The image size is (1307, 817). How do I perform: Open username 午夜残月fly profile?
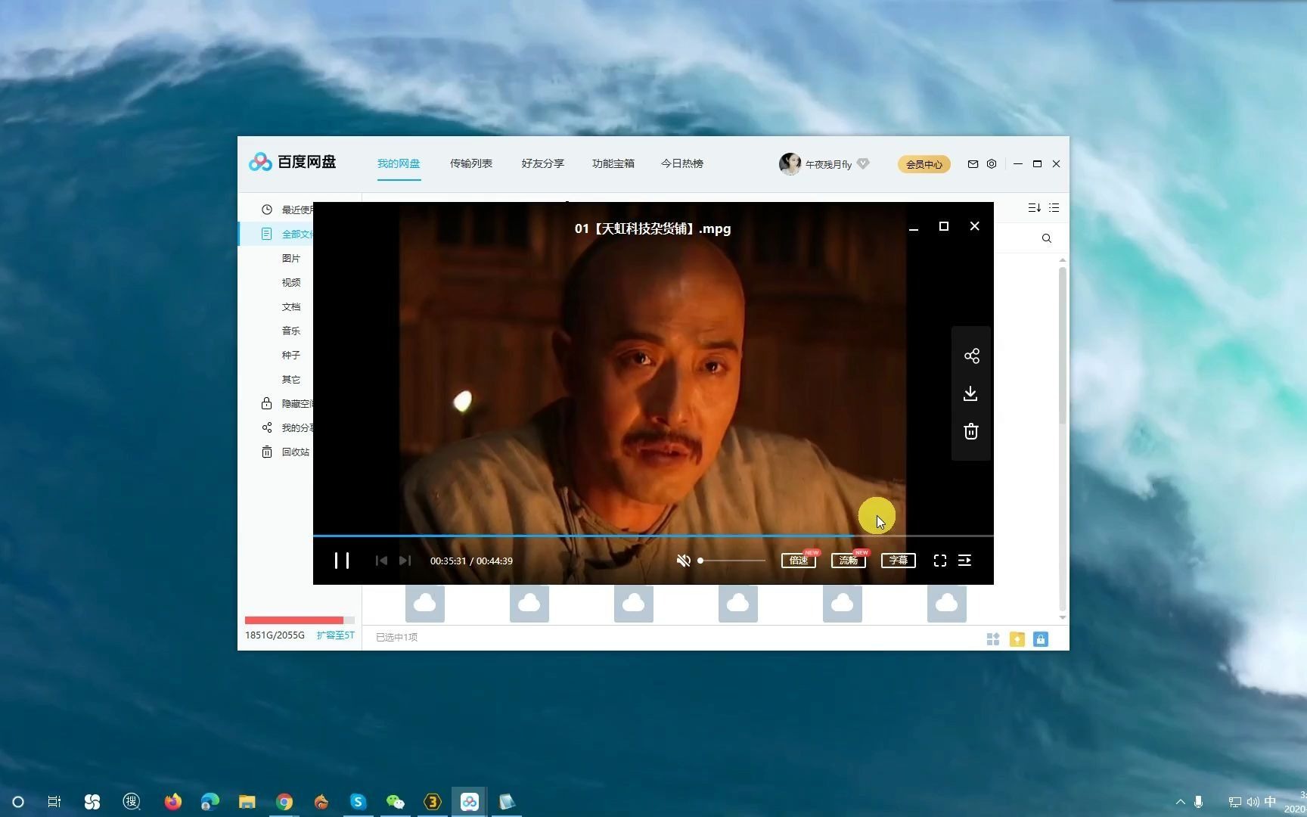828,164
